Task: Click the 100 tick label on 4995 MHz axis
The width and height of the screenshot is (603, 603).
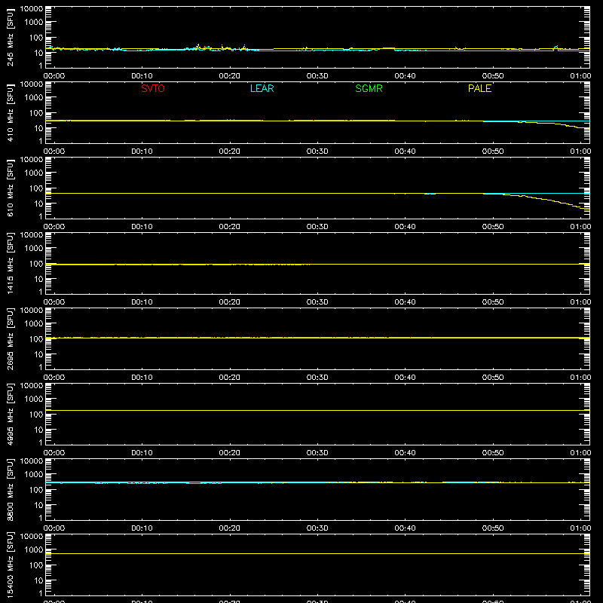Action: pos(36,415)
